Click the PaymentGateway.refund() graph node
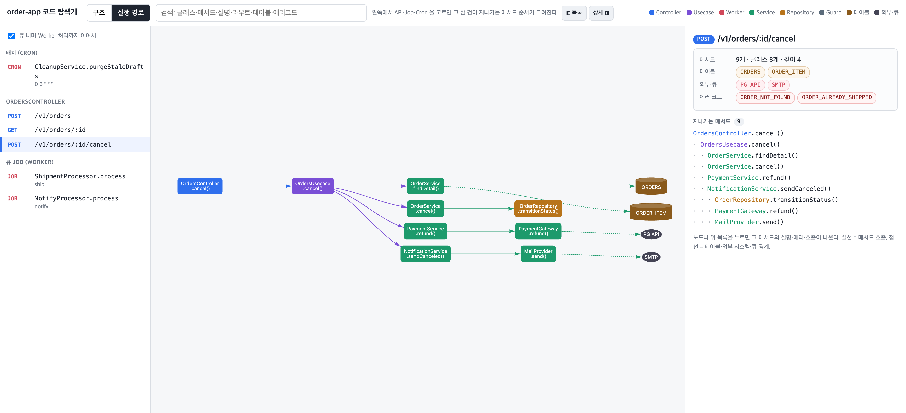The width and height of the screenshot is (906, 413). point(538,231)
